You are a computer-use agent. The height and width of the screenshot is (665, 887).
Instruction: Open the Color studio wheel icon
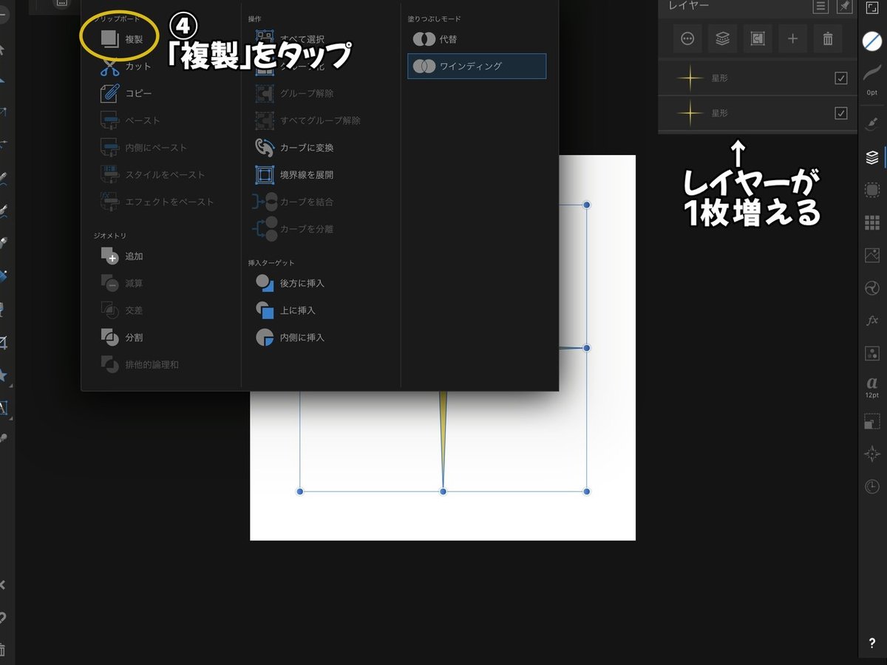pyautogui.click(x=871, y=288)
